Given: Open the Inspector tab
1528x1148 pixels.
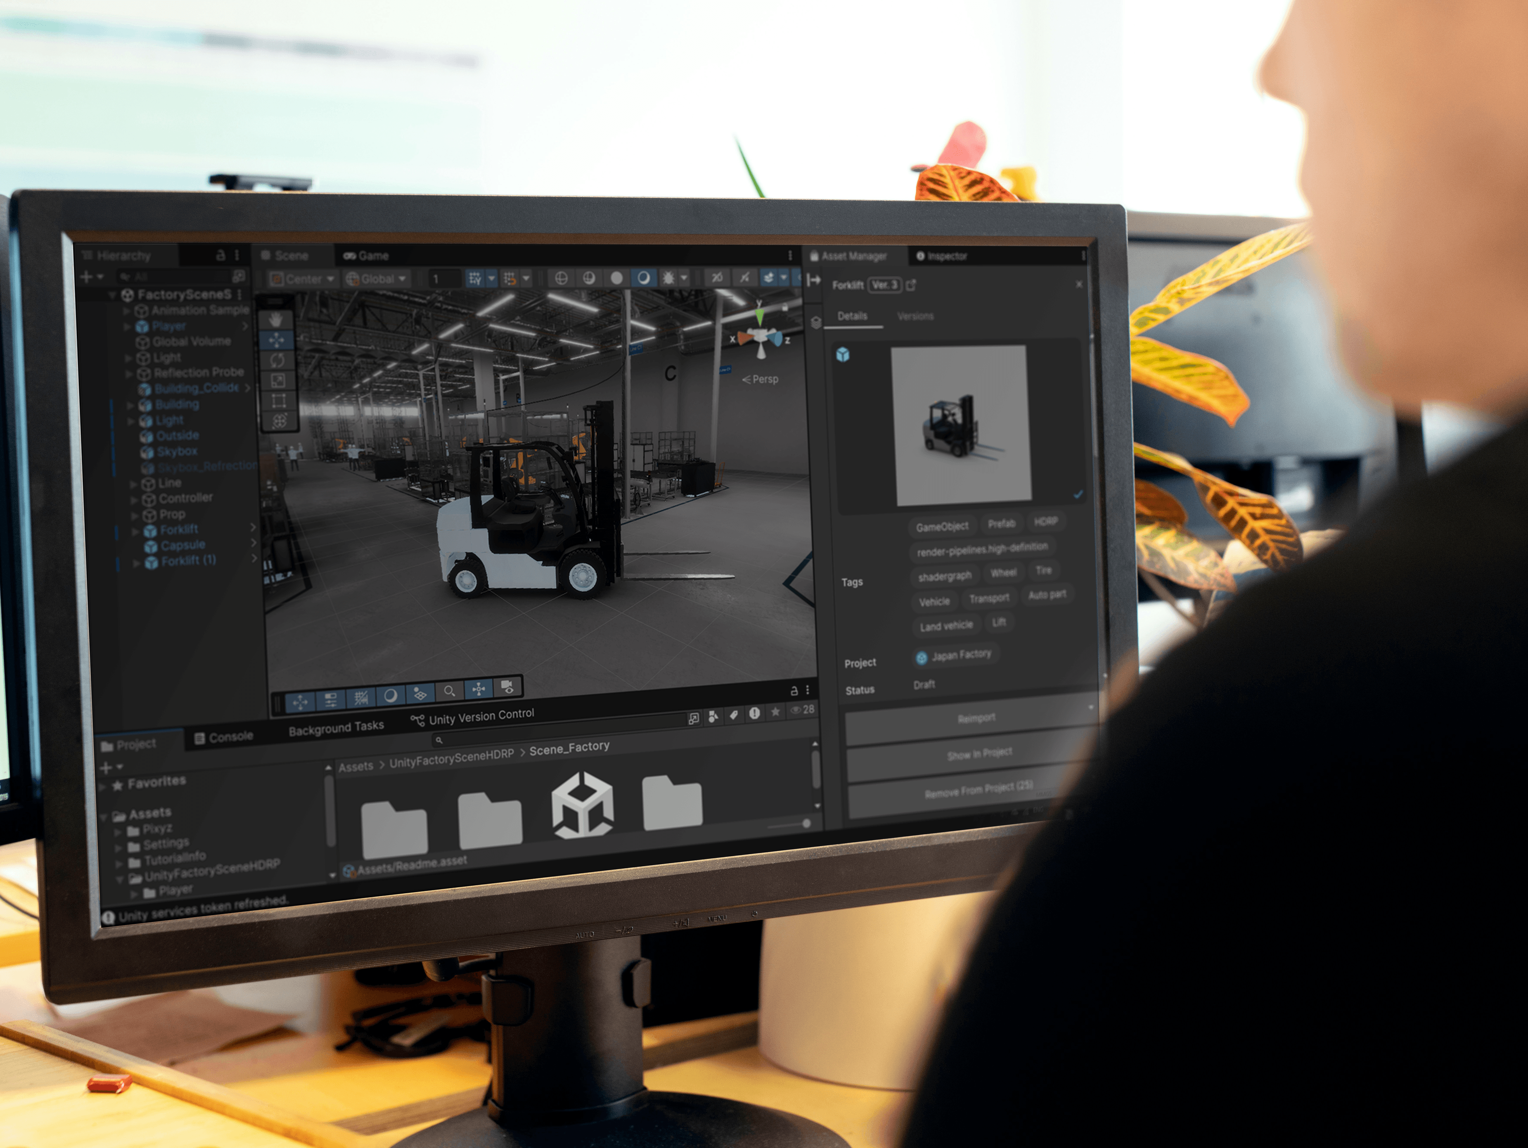Looking at the screenshot, I should [941, 256].
